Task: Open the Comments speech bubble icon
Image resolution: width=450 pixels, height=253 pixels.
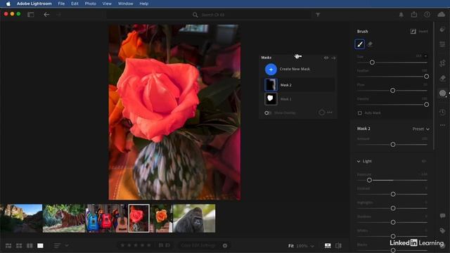Action: coord(442,216)
